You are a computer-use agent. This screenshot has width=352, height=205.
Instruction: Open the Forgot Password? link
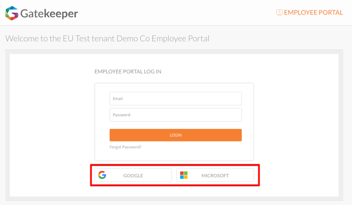(x=126, y=147)
